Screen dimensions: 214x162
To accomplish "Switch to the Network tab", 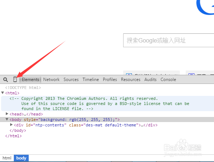I will (x=51, y=80).
